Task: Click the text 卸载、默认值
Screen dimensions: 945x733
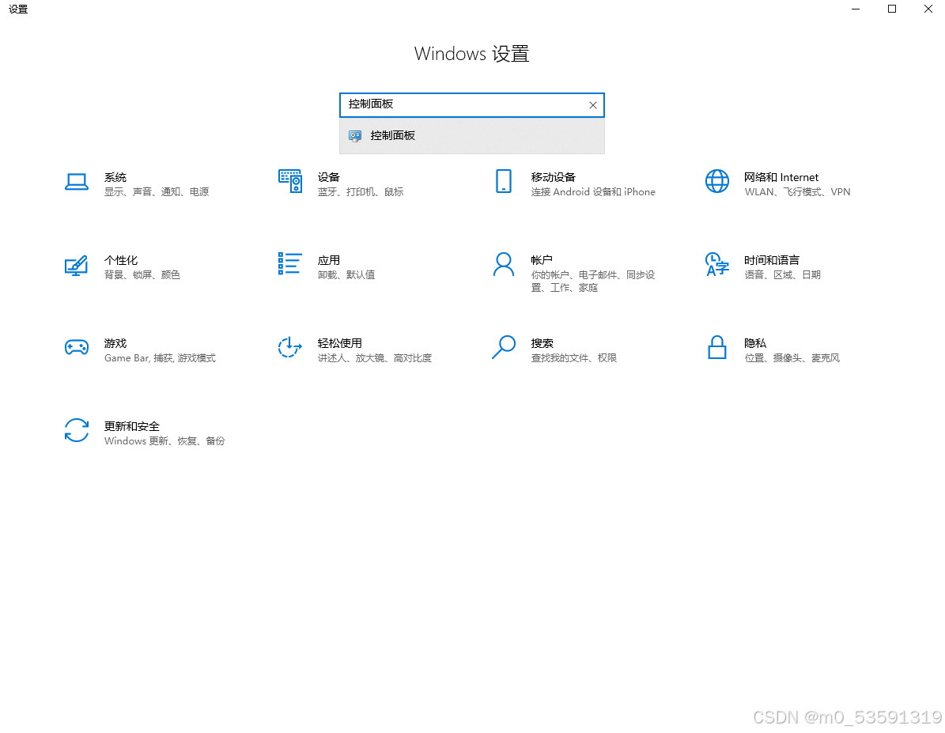Action: 346,275
